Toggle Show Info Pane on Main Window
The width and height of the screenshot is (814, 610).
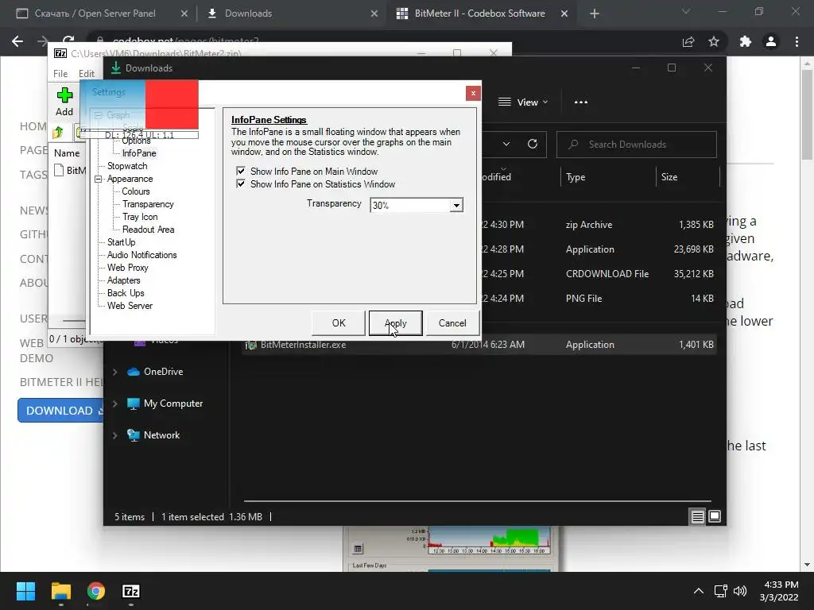[241, 171]
